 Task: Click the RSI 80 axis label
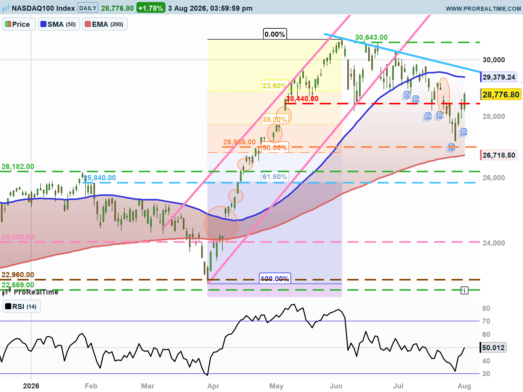pyautogui.click(x=486, y=308)
